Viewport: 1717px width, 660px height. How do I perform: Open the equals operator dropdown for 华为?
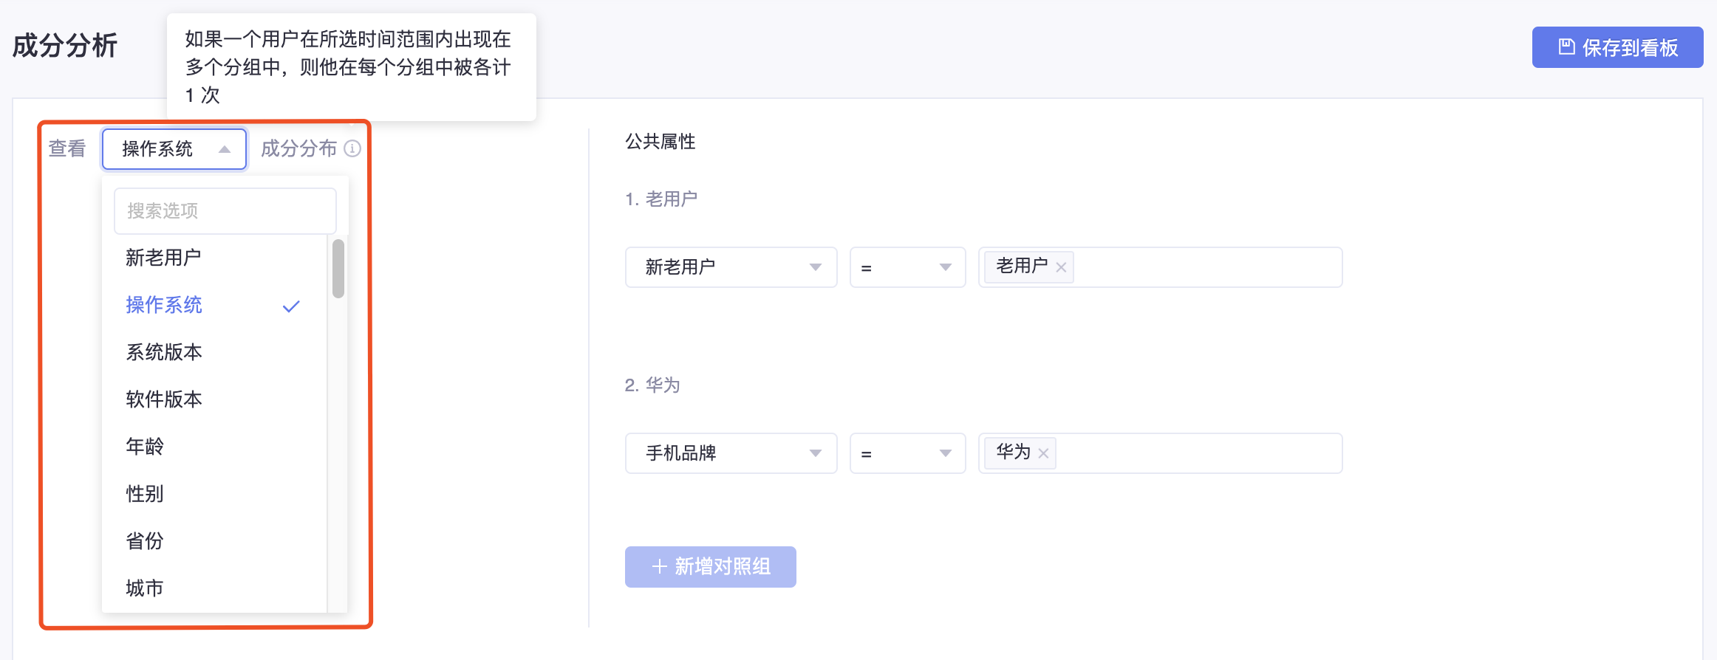click(x=908, y=453)
